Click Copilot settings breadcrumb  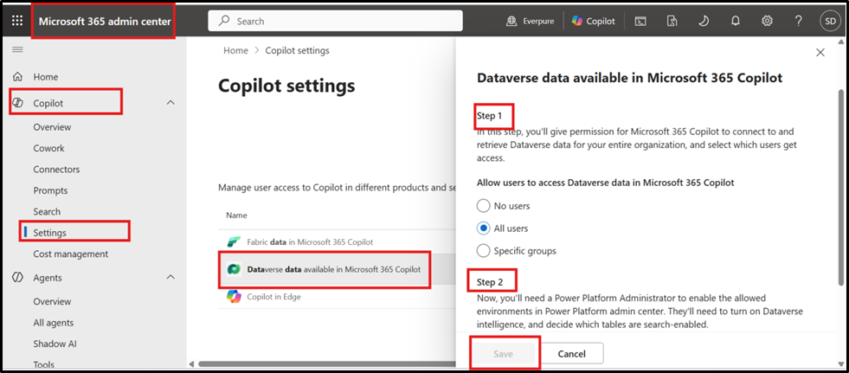coord(297,50)
